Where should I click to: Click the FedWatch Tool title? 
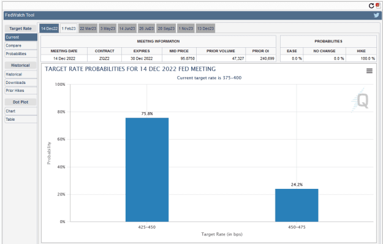tap(20, 15)
